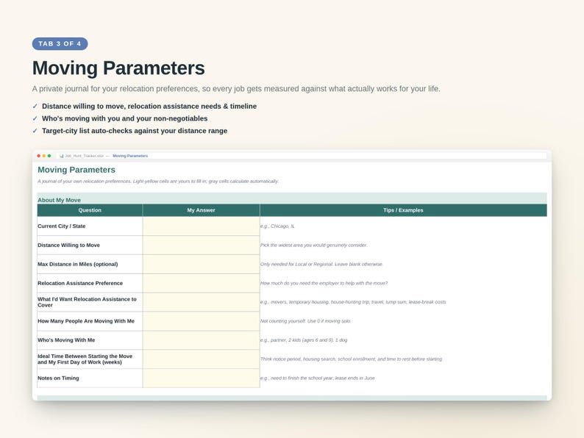Click tip 'Not counting yourself. Use 0 if moving solo'
Viewport: 584px width, 438px height.
tap(305, 321)
